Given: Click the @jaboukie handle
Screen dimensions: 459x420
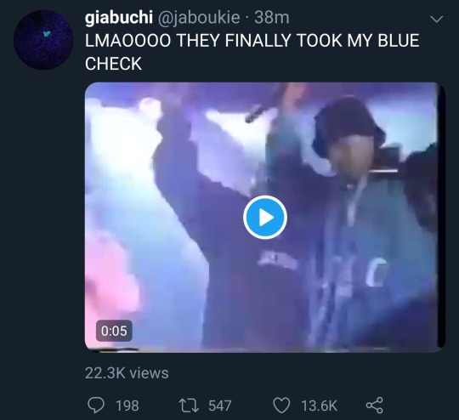Looking at the screenshot, I should [200, 18].
